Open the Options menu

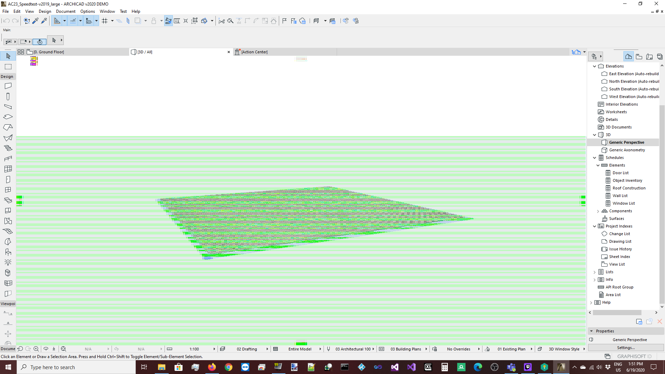87,11
